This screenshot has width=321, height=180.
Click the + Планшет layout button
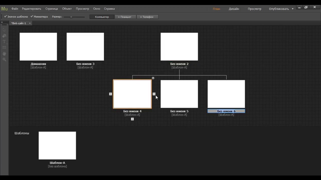pyautogui.click(x=125, y=17)
